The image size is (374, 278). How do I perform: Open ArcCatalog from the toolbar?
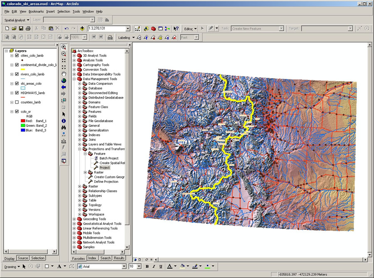pyautogui.click(x=146, y=29)
